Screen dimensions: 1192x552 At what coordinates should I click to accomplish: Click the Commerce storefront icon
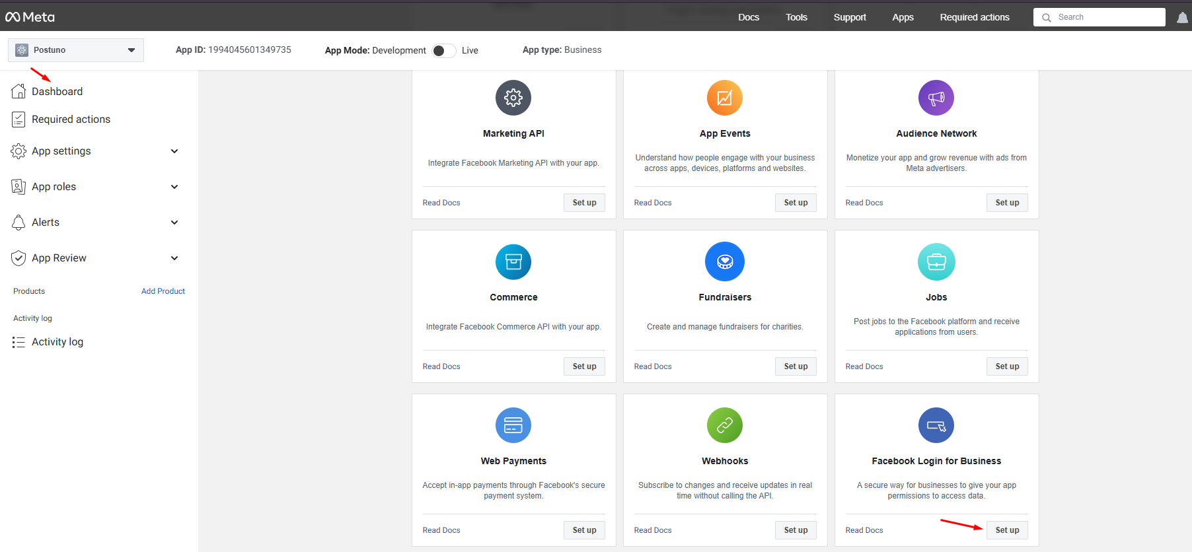tap(513, 261)
